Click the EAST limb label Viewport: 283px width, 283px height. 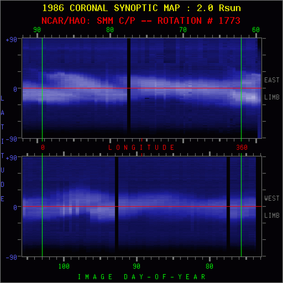(272, 80)
